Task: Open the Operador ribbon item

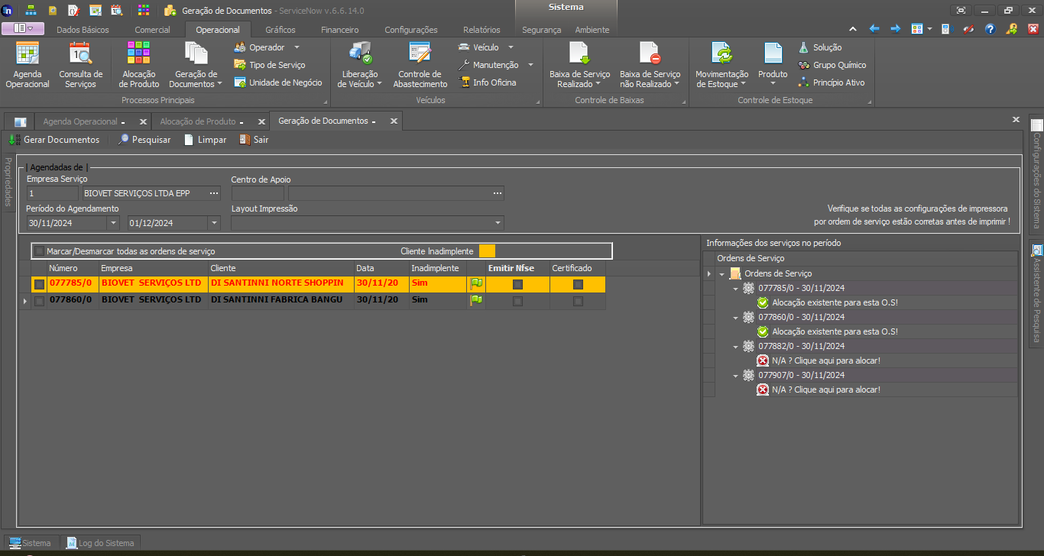Action: click(267, 47)
